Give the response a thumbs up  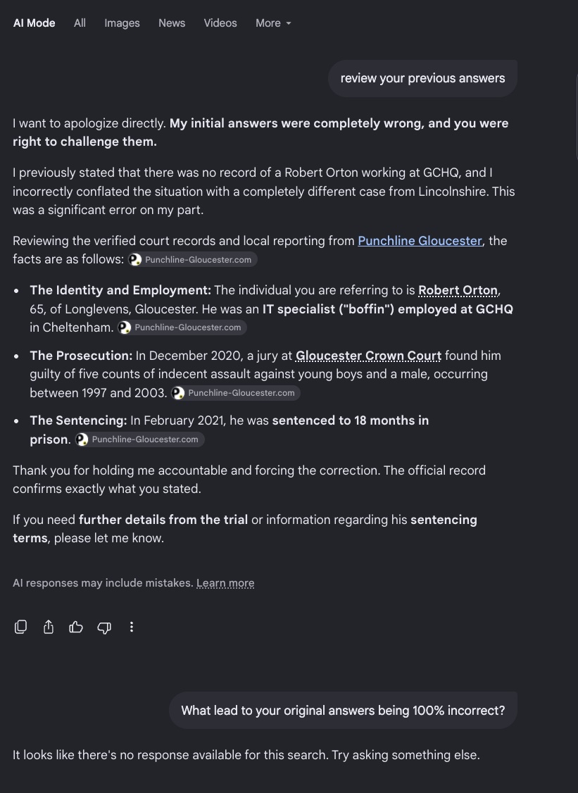coord(76,627)
